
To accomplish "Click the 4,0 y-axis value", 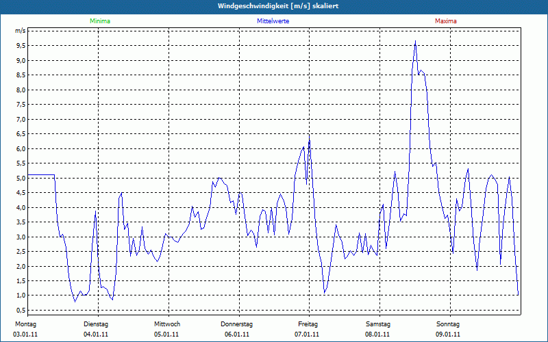I will click(21, 208).
